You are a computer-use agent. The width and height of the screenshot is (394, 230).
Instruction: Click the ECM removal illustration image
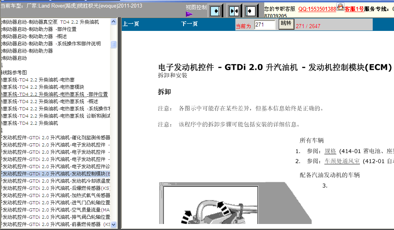click(235, 203)
